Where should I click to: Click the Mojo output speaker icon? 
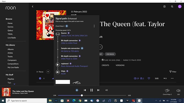[x=58, y=72]
